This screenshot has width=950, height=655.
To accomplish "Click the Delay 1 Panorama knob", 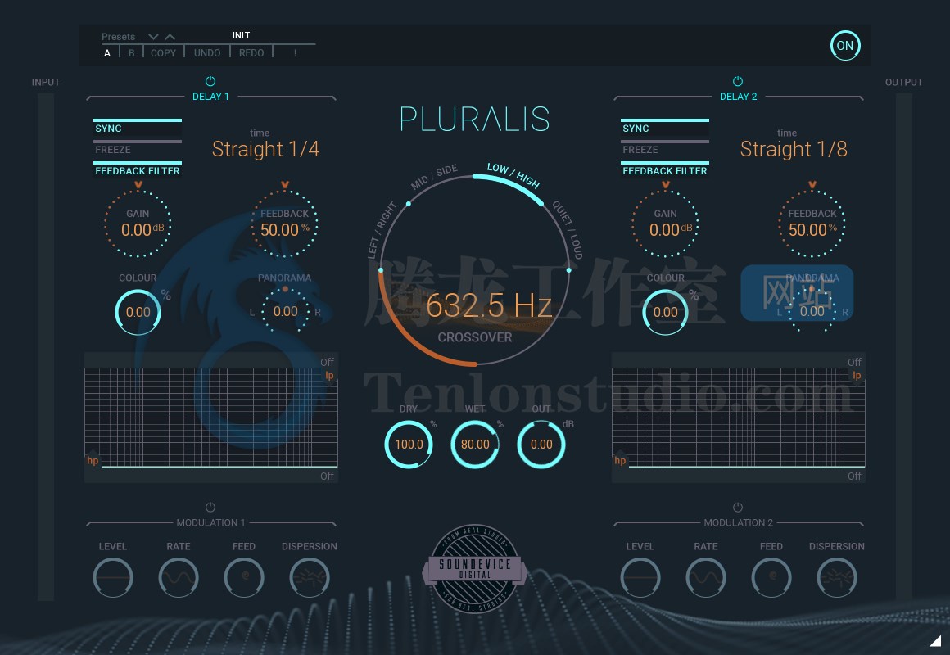I will [285, 310].
